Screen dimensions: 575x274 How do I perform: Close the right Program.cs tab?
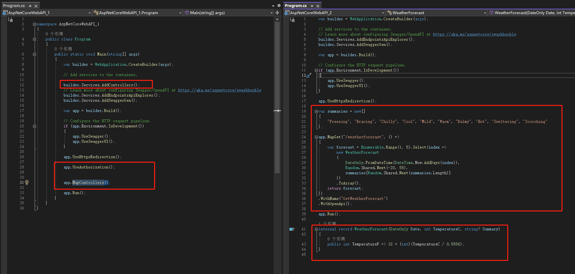coord(318,6)
